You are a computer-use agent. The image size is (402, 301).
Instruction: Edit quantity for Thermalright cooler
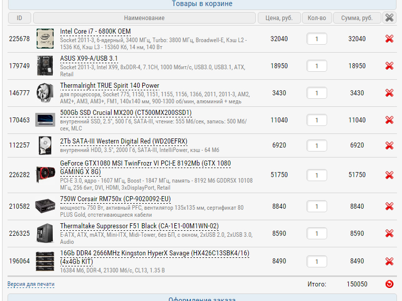click(x=317, y=93)
